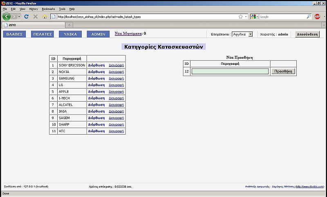The image size is (327, 197).
Task: Open the Help menu
Action: 72,9
